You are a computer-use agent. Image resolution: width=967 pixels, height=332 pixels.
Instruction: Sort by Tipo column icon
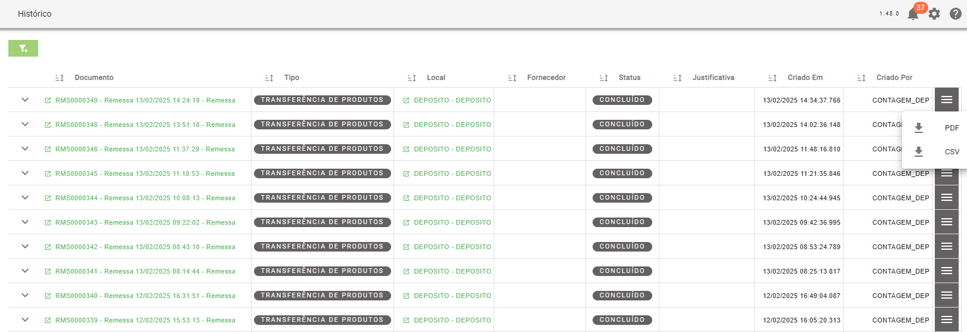click(269, 78)
